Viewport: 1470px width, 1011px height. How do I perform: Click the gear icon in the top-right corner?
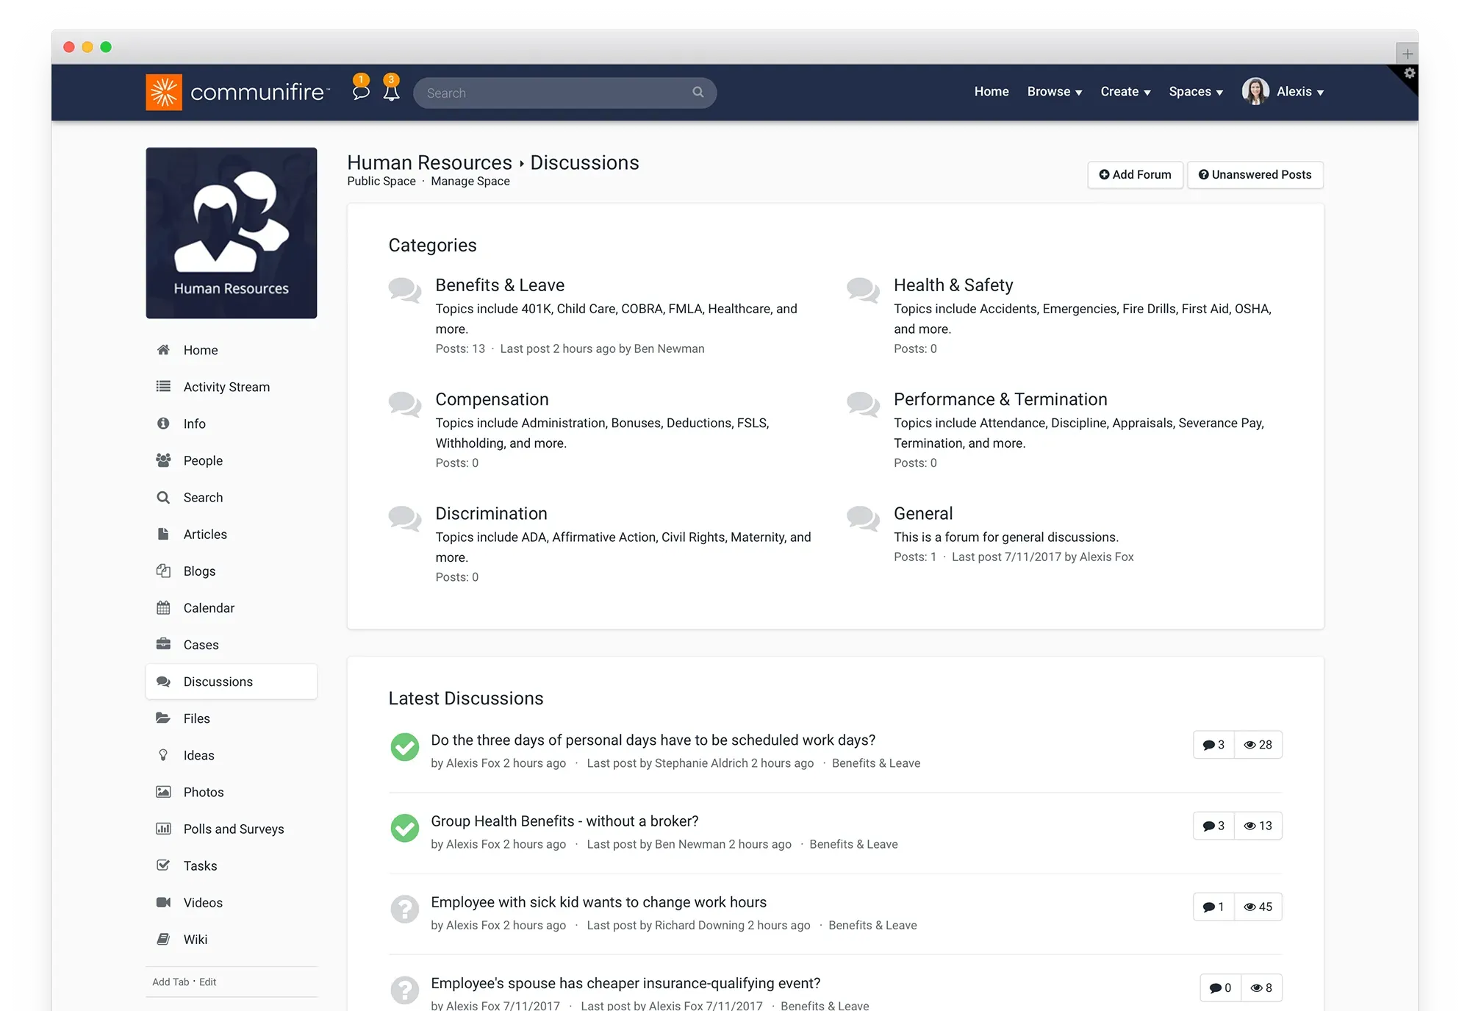1409,73
